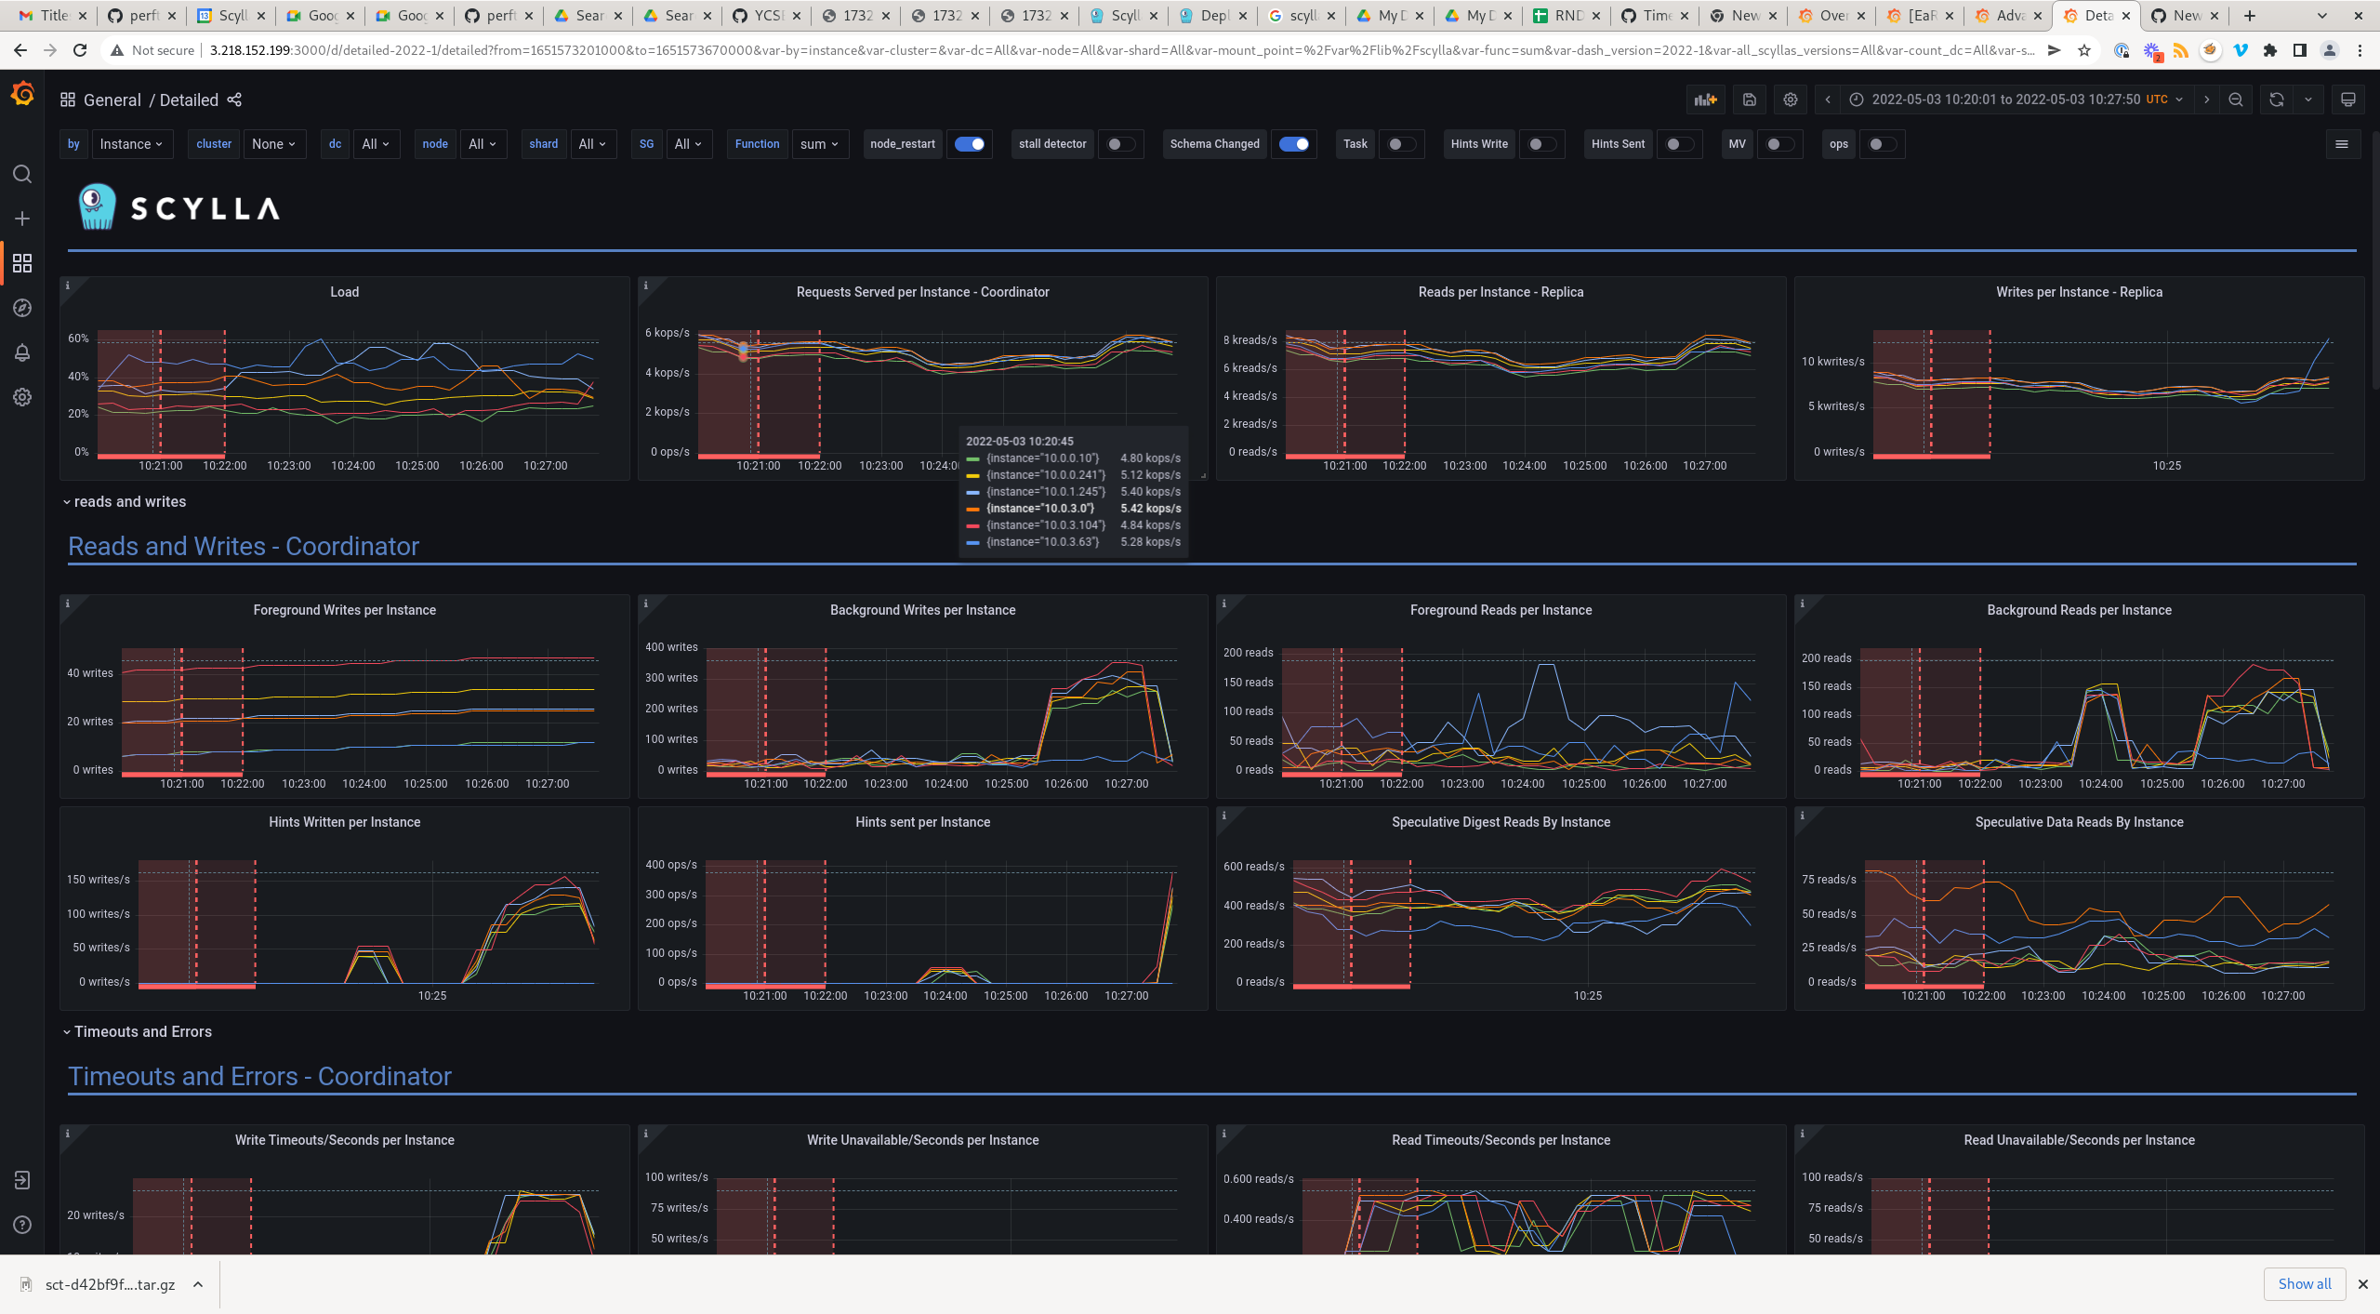Toggle Schema Changed switch
The height and width of the screenshot is (1314, 2380).
point(1293,144)
